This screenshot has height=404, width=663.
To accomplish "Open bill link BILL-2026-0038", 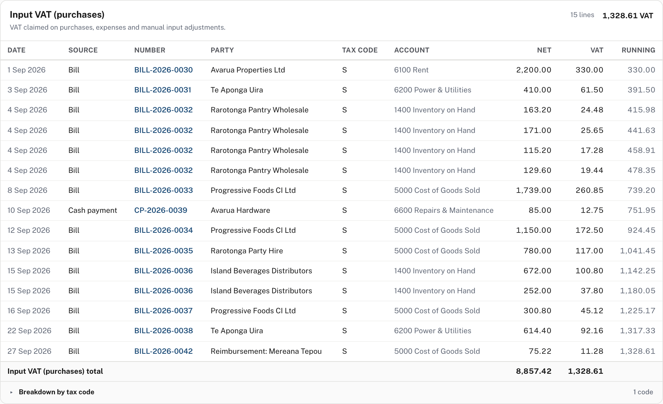I will (163, 331).
